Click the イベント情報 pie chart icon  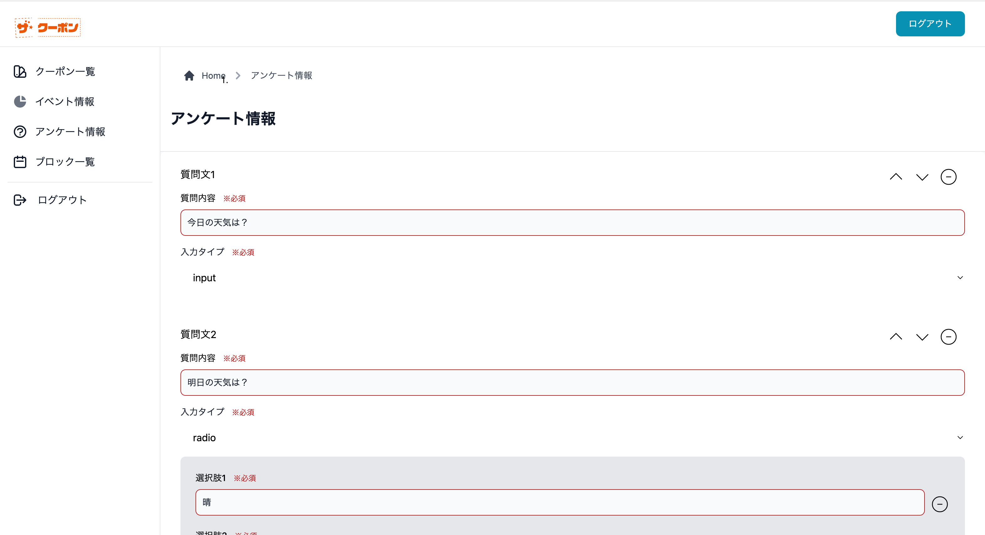coord(20,101)
